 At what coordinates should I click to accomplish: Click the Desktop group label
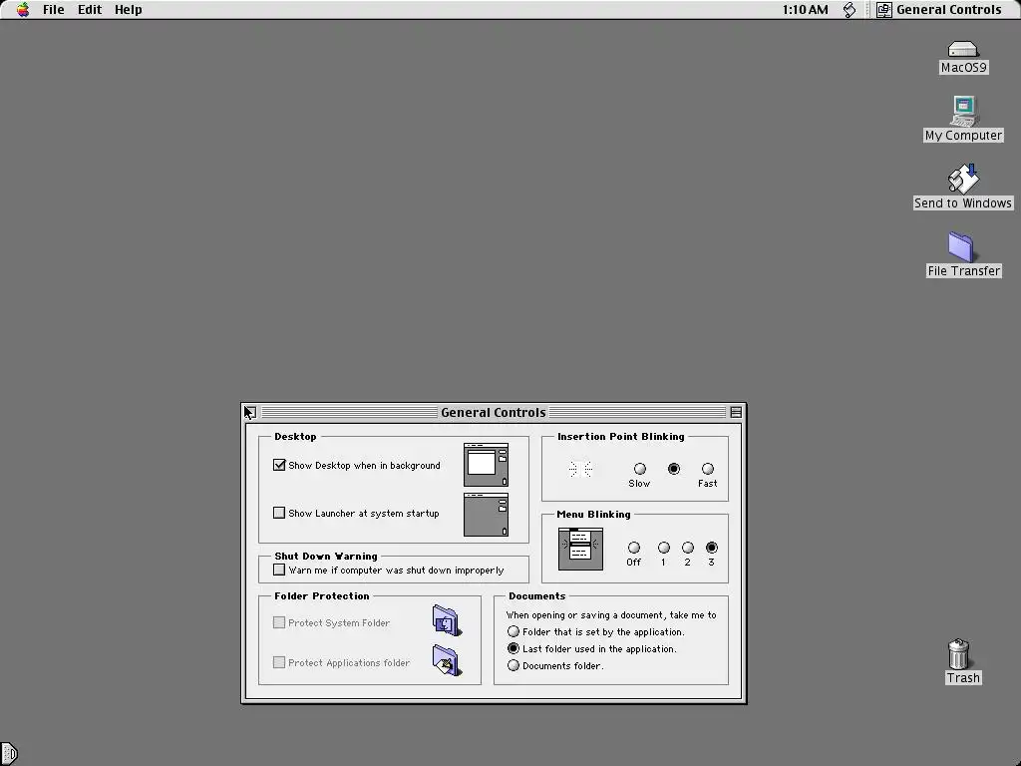[295, 437]
